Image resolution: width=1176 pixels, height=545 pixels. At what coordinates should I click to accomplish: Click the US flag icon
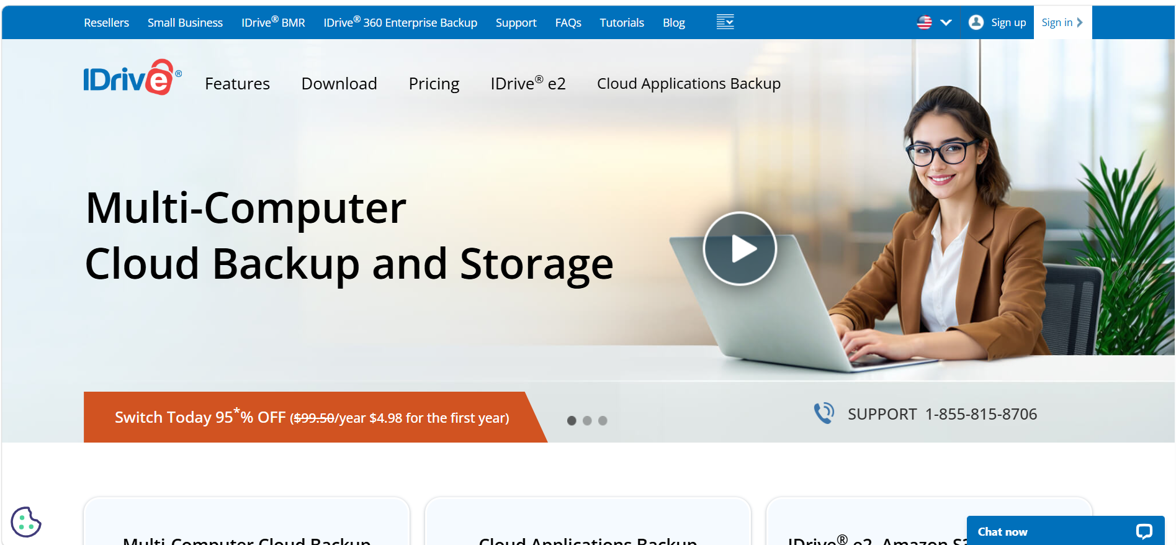(924, 22)
